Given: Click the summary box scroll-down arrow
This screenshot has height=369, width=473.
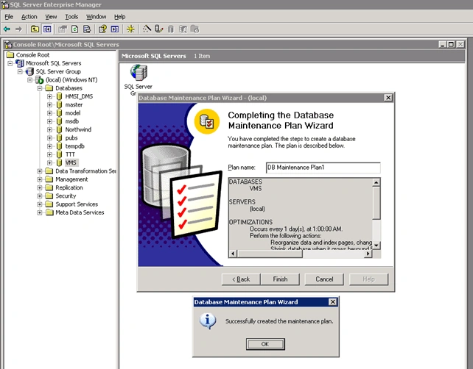Looking at the screenshot, I should [376, 246].
